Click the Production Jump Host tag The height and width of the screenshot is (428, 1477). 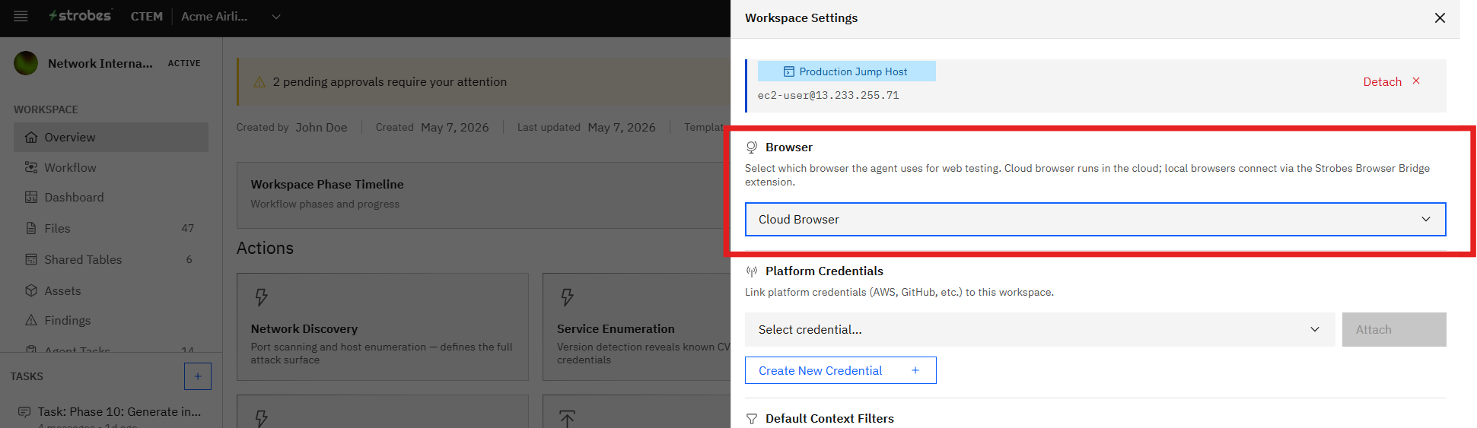click(847, 71)
